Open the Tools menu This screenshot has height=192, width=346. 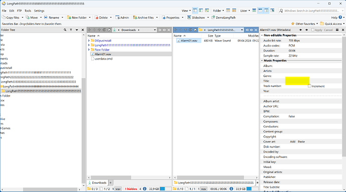(28, 10)
